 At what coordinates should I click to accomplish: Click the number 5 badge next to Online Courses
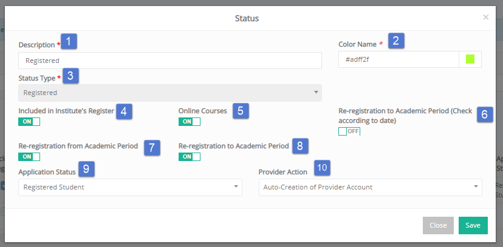pos(241,111)
